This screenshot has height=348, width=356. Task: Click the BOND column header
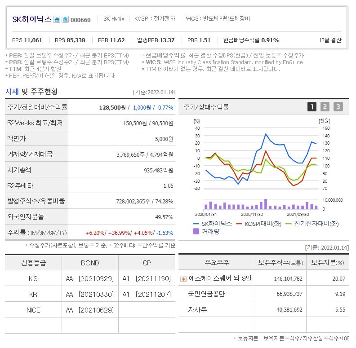click(90, 263)
